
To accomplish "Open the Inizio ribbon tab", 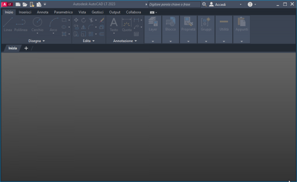I will pos(9,12).
